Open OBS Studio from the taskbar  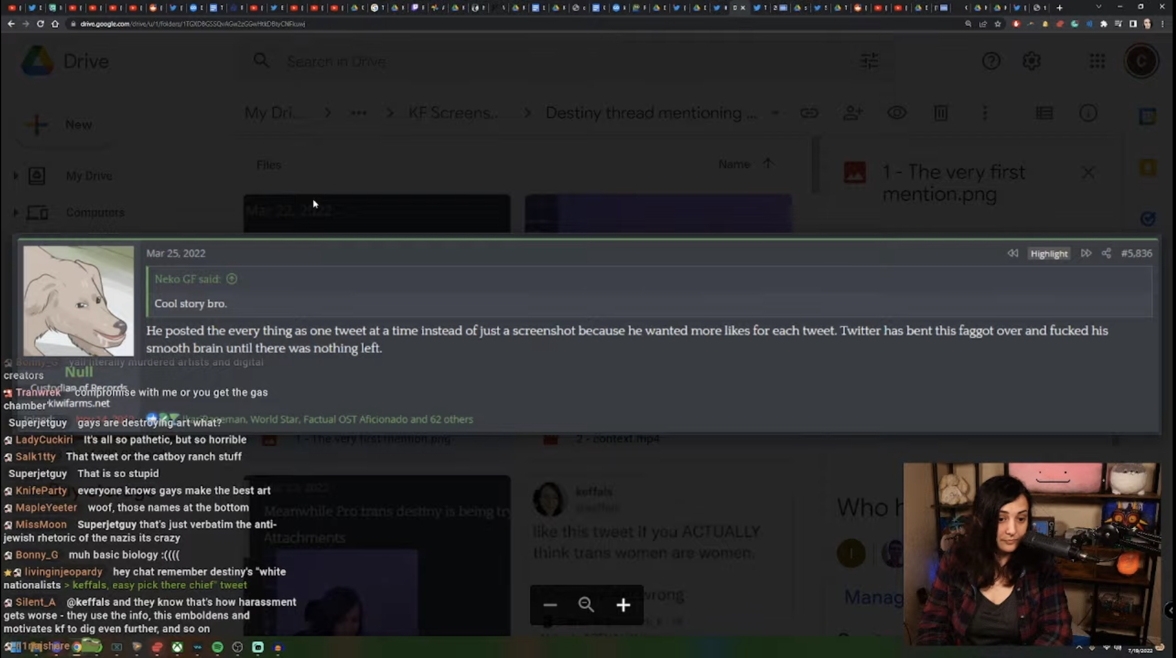click(x=238, y=647)
